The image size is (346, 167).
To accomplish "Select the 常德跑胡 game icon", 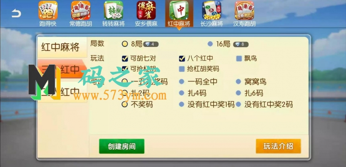I will [81, 10].
